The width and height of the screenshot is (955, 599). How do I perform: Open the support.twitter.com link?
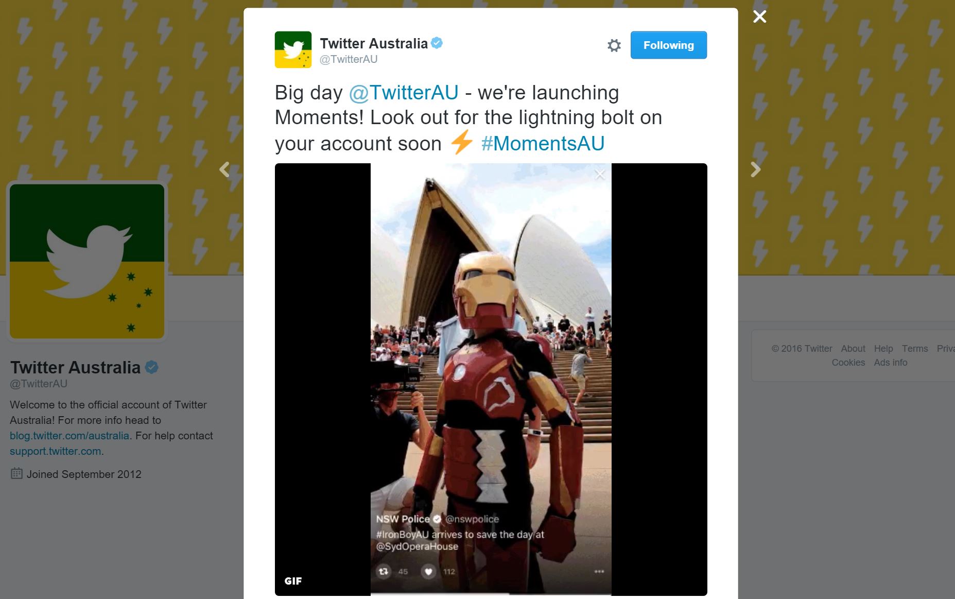[55, 451]
